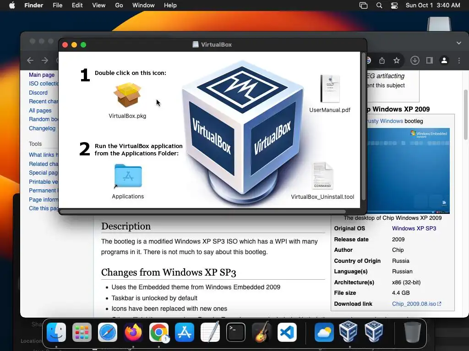Launch Safari from the Dock
The width and height of the screenshot is (469, 351).
point(108,332)
